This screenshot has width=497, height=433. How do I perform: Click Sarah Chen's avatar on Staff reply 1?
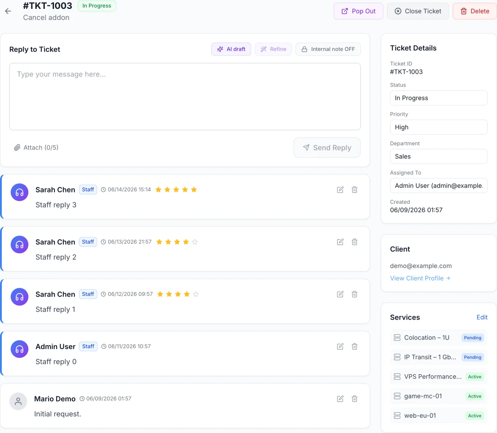(x=20, y=297)
